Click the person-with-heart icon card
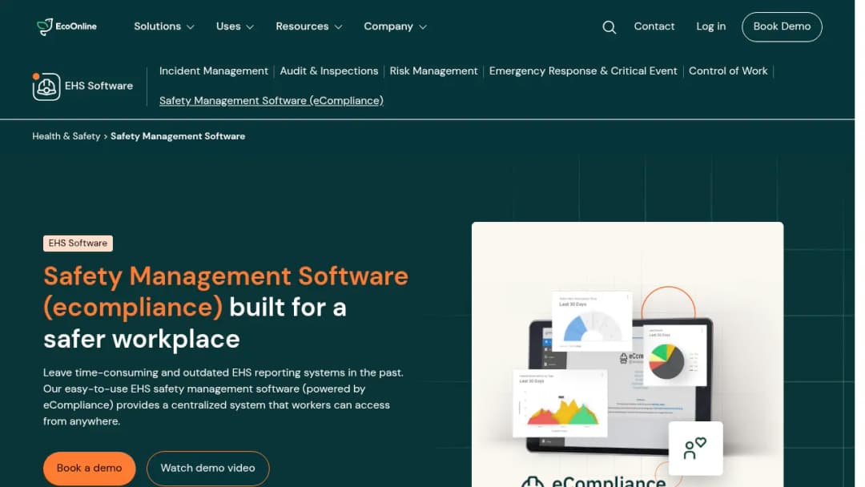This screenshot has width=865, height=487. pyautogui.click(x=695, y=448)
